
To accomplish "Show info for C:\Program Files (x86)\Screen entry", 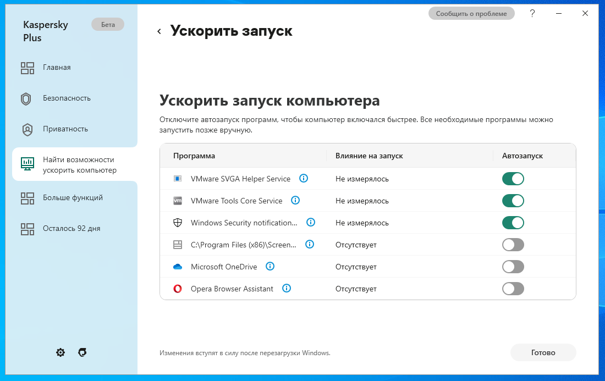I will (x=310, y=244).
